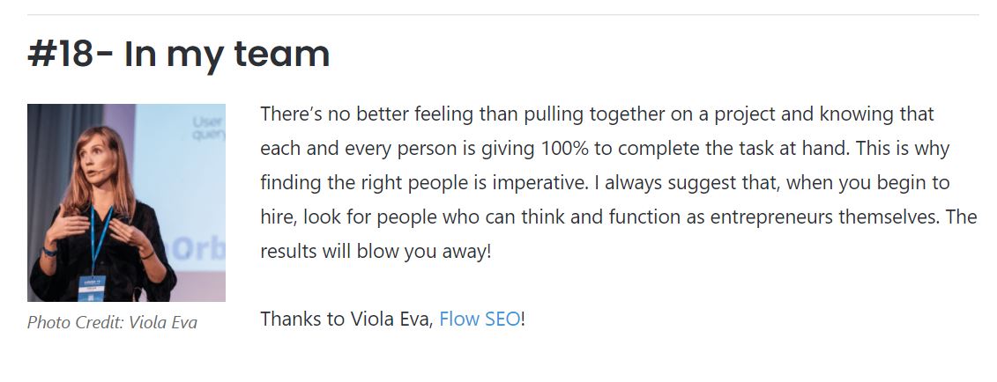Click the '#18- In my team' heading

pyautogui.click(x=179, y=55)
